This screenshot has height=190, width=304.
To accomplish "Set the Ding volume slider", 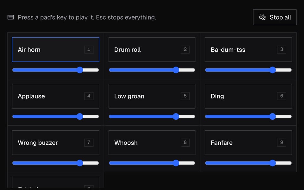I will pyautogui.click(x=248, y=117).
